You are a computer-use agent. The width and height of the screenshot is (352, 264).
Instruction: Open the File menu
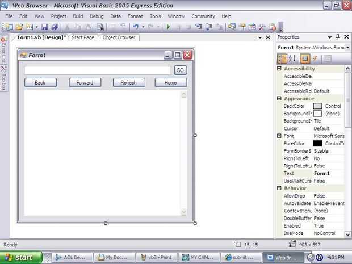click(x=9, y=16)
